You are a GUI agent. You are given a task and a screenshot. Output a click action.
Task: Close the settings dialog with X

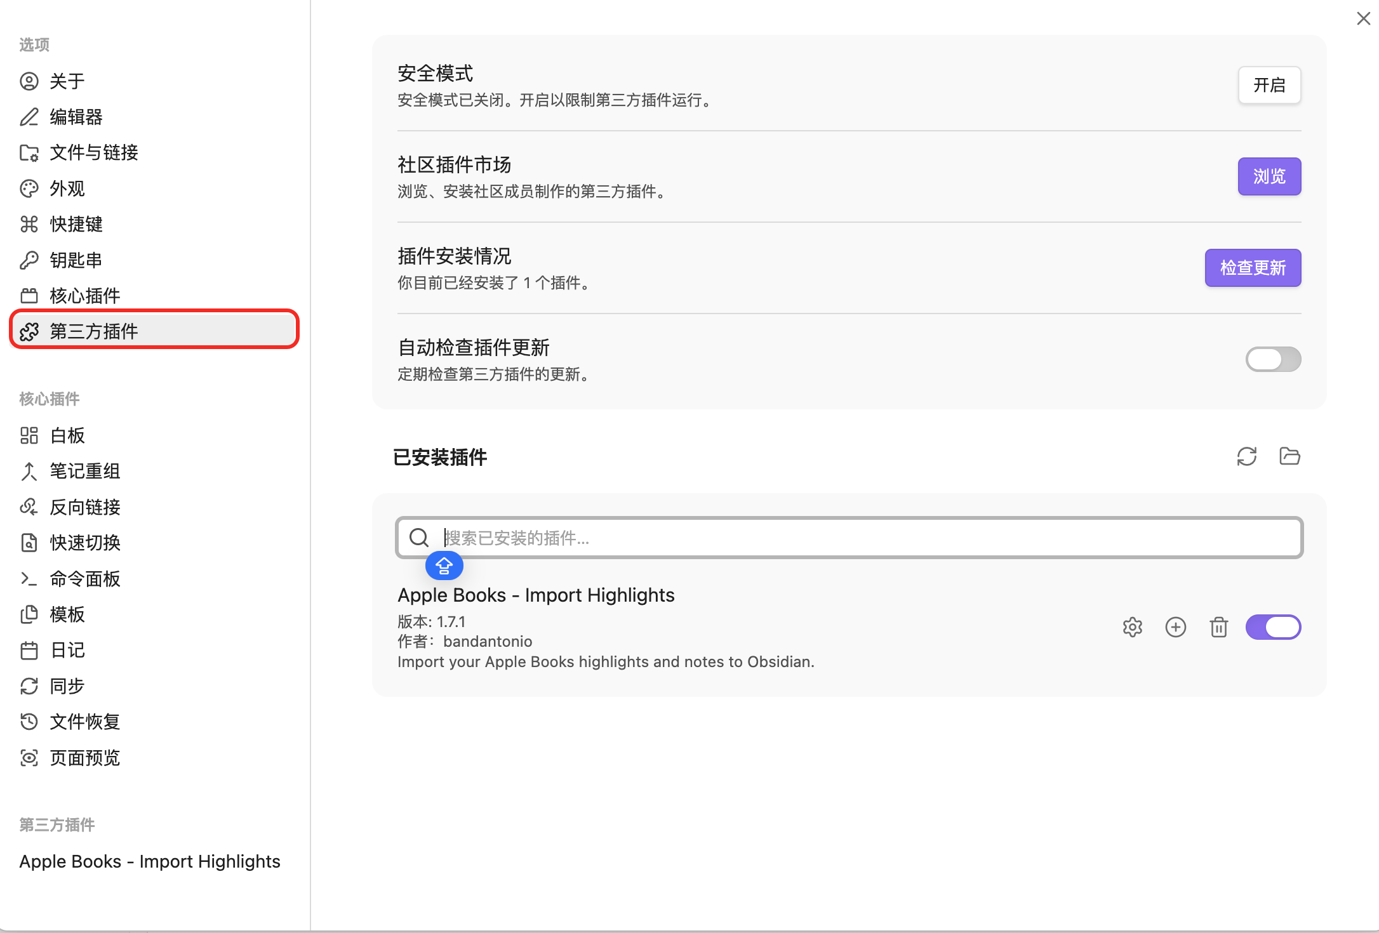click(x=1363, y=18)
